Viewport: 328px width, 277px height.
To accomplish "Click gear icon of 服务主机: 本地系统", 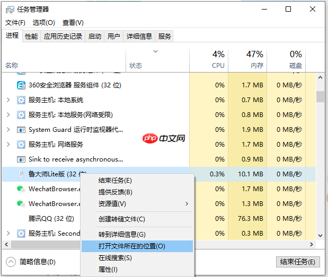I will (x=21, y=100).
